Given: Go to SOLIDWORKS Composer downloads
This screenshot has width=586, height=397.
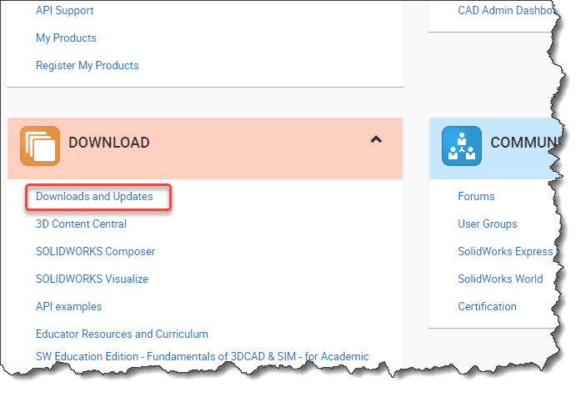Looking at the screenshot, I should (x=95, y=251).
